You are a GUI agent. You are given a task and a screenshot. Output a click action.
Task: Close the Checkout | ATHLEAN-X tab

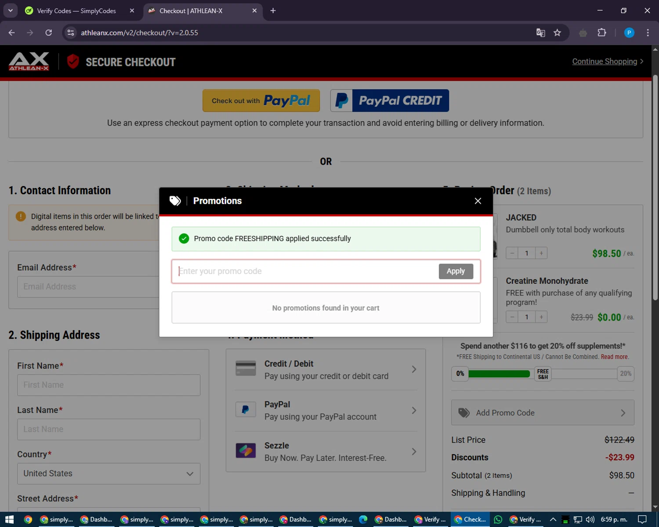coord(254,11)
